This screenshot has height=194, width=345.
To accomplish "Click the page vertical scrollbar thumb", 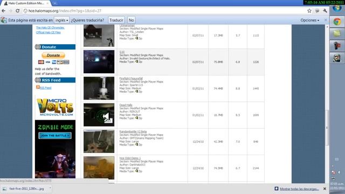I will pyautogui.click(x=327, y=128).
